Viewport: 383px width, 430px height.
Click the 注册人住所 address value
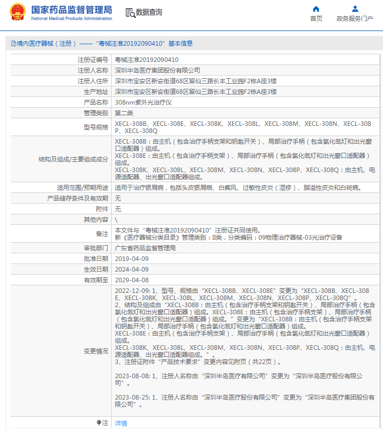coord(196,81)
